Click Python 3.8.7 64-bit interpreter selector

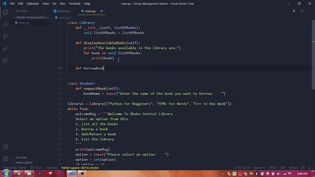click(x=15, y=168)
